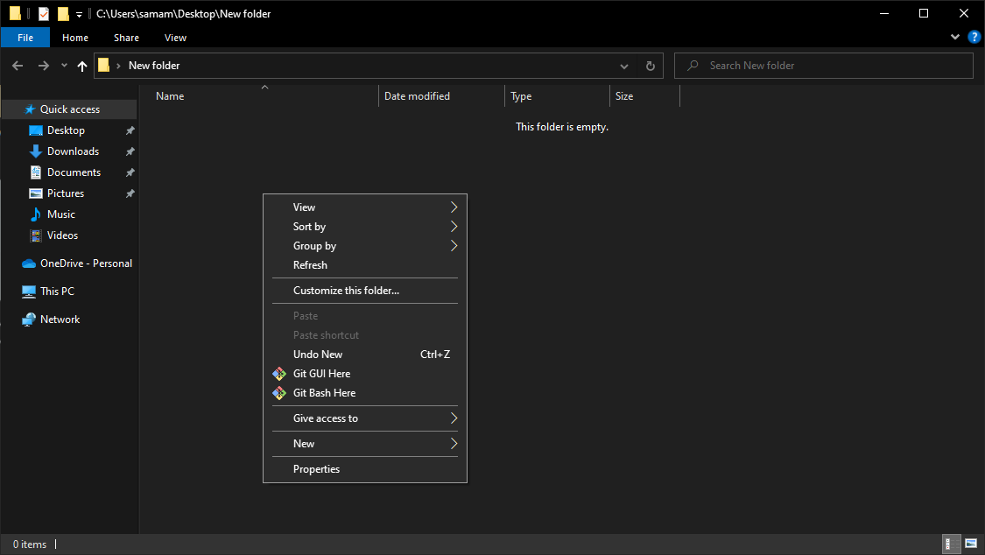Click the Properties quick access icon in title bar

(44, 13)
